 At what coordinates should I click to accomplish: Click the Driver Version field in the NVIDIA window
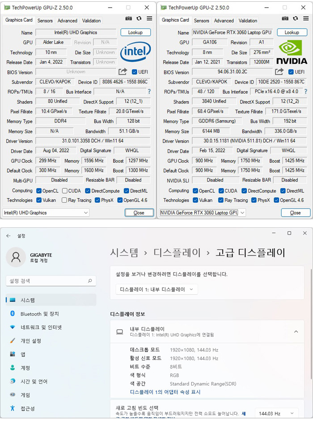pos(249,141)
